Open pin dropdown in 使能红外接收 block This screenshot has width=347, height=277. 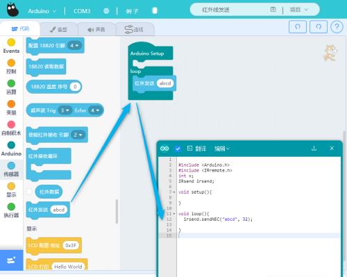[78, 135]
